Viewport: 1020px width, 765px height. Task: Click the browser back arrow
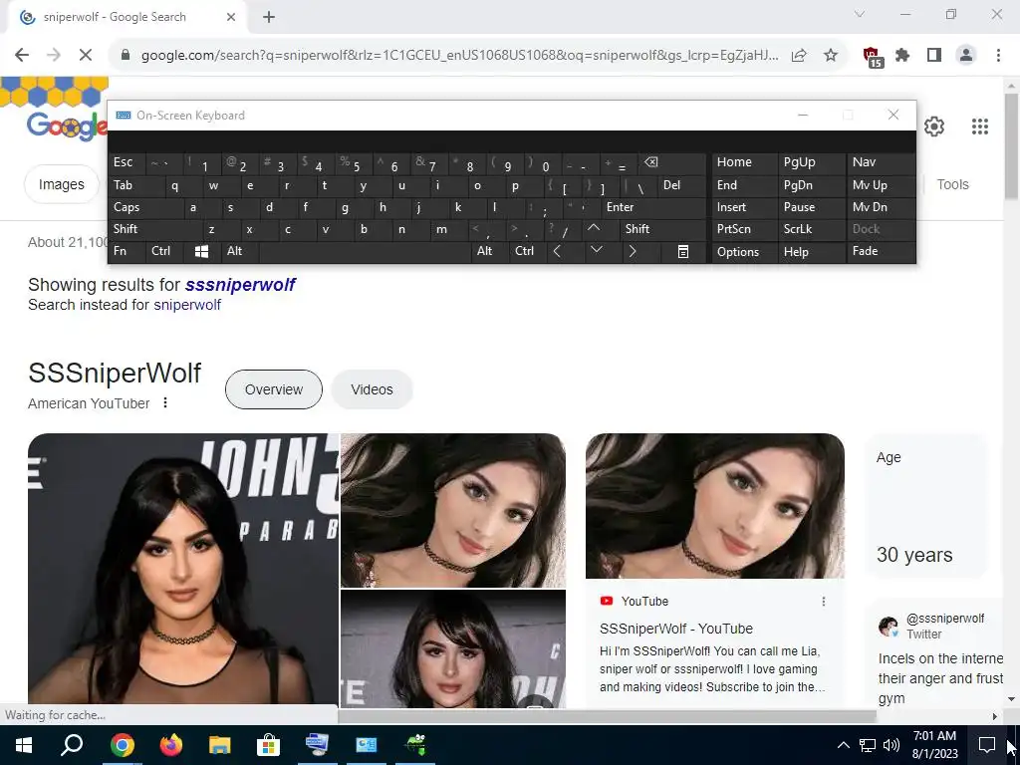[x=22, y=56]
